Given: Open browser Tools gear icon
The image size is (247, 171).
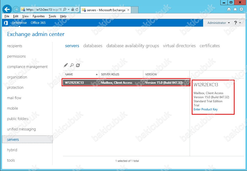Looking at the screenshot, I should coord(241,9).
